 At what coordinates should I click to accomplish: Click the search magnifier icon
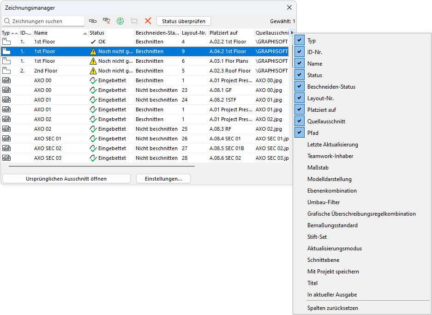pyautogui.click(x=7, y=21)
